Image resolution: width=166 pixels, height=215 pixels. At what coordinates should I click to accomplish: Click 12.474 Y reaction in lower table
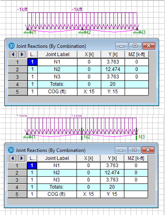112,173
